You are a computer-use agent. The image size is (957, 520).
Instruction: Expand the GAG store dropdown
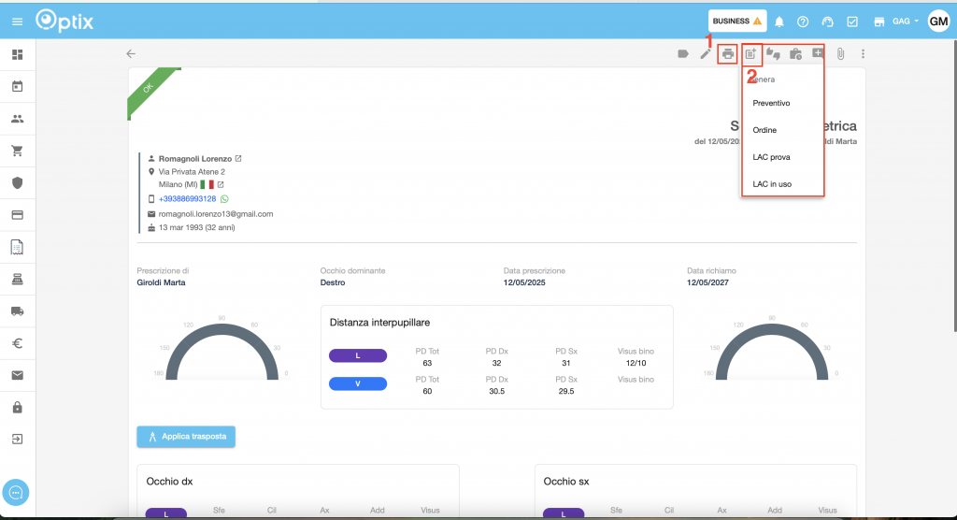tap(906, 22)
